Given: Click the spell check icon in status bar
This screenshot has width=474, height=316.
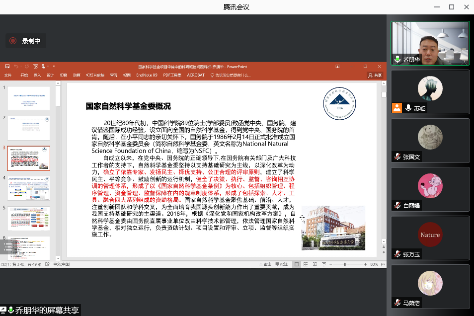Looking at the screenshot, I should click(x=48, y=264).
